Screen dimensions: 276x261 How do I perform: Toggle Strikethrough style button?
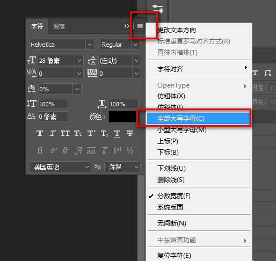coord(130,133)
